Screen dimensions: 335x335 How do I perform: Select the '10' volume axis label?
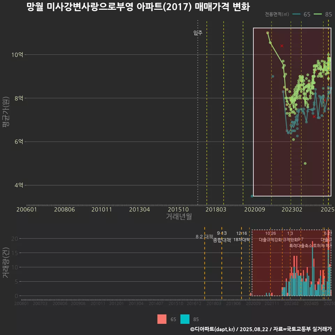point(15,267)
